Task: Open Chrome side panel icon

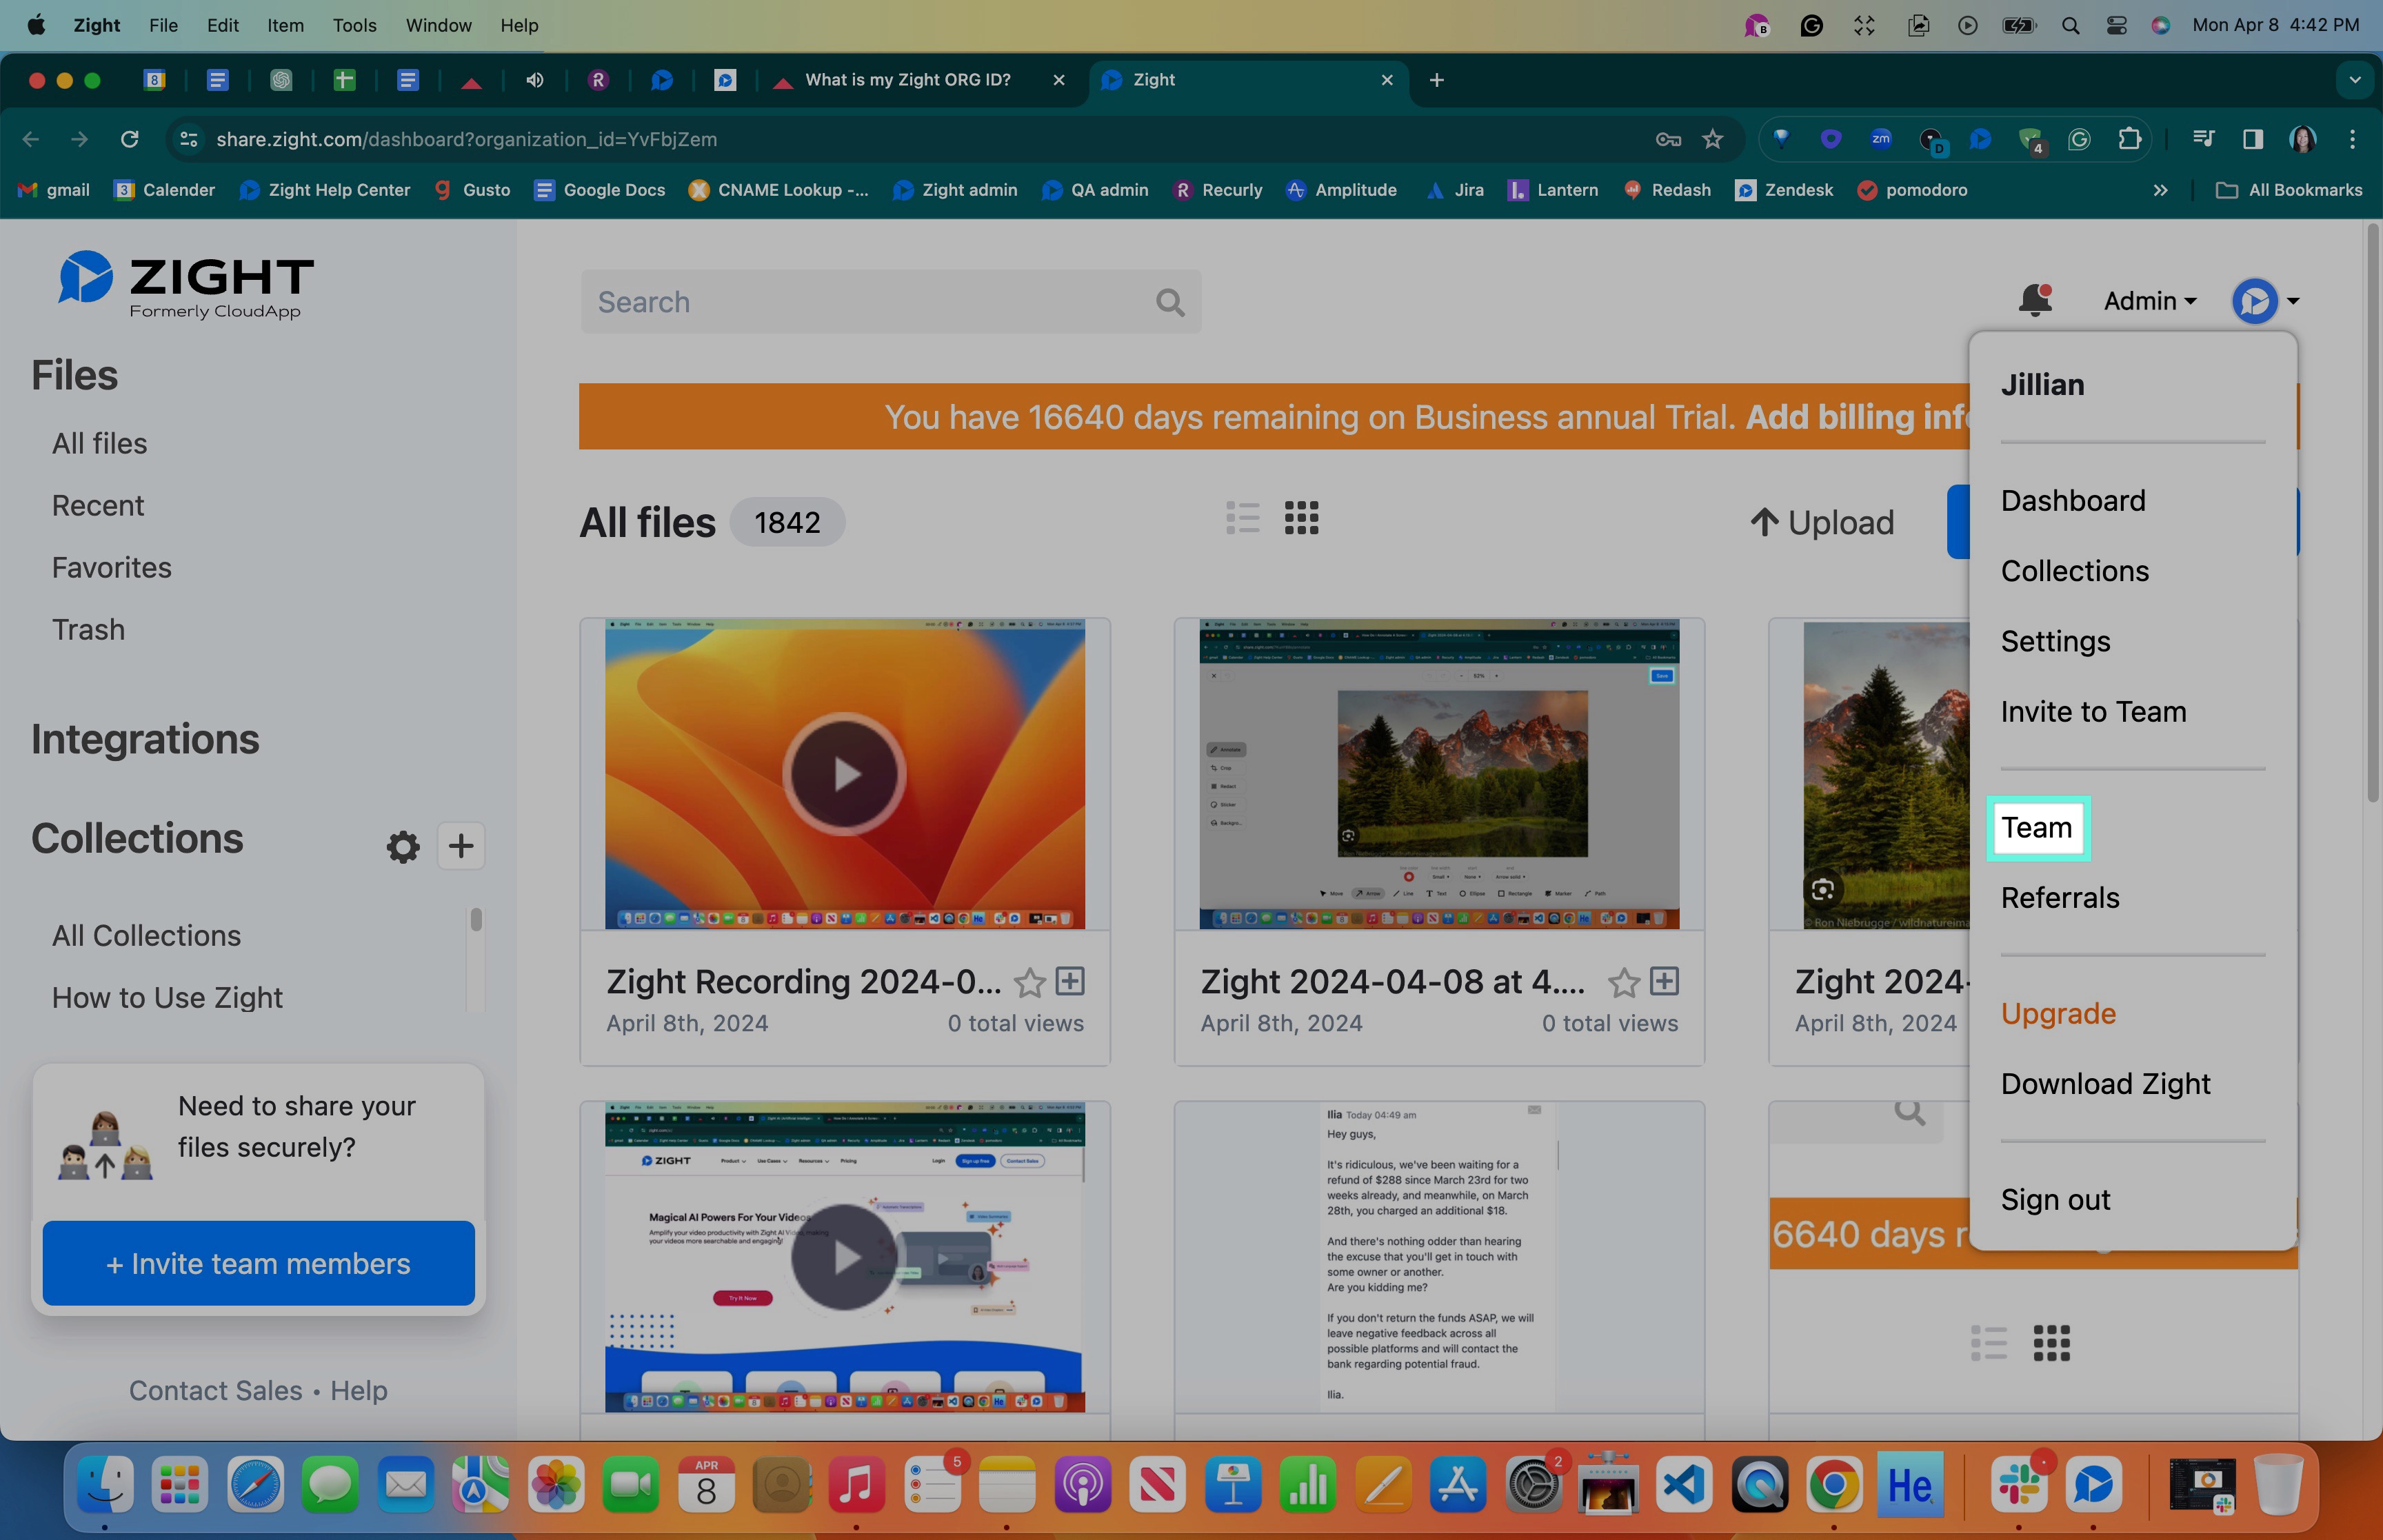Action: pos(2252,139)
